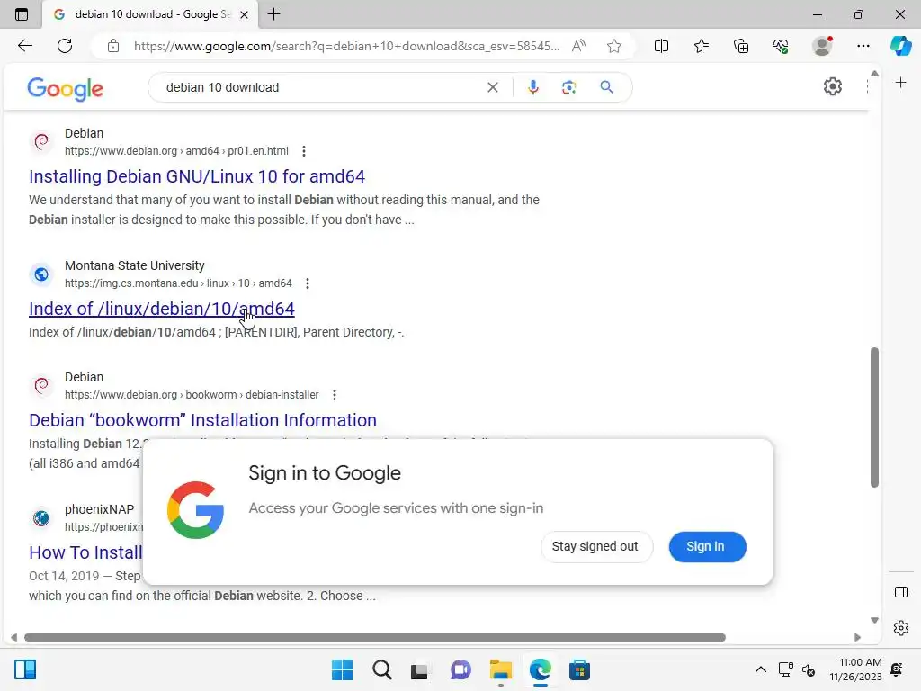Open Read aloud icon in address bar

(x=578, y=46)
